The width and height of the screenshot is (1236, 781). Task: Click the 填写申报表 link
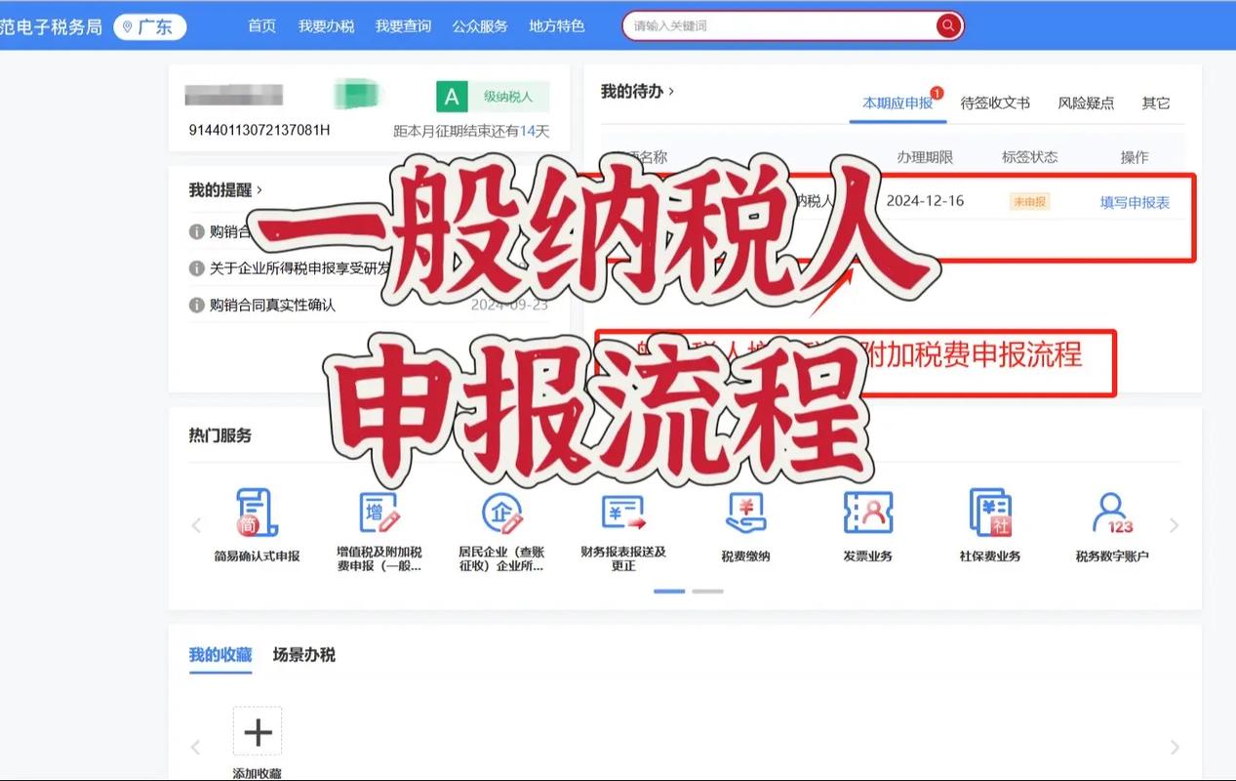point(1135,200)
